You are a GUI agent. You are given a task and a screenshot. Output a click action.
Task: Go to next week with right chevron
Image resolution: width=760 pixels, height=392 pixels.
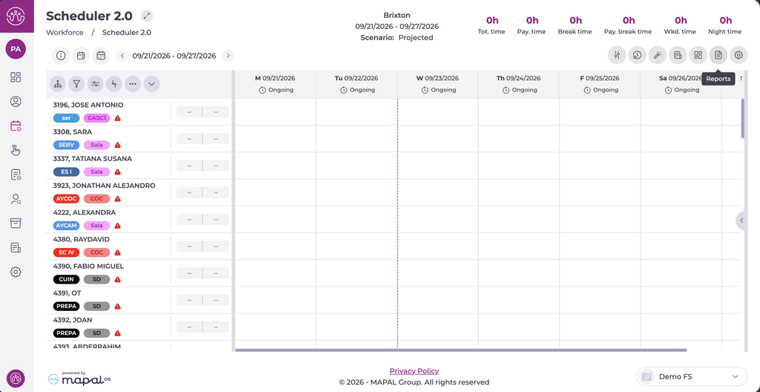tap(228, 56)
